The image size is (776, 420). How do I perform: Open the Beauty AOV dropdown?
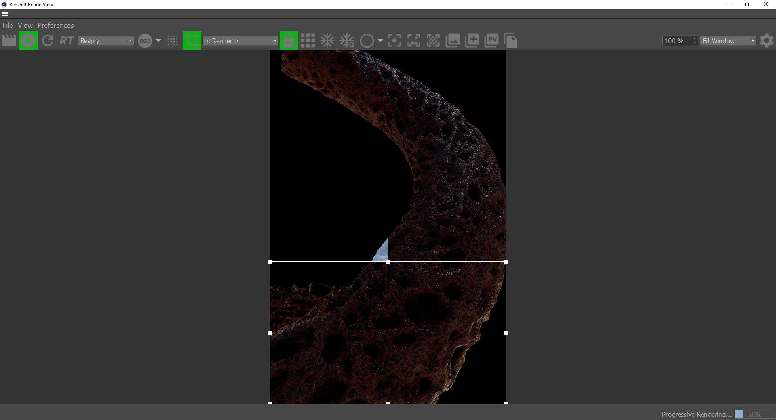[x=106, y=41]
